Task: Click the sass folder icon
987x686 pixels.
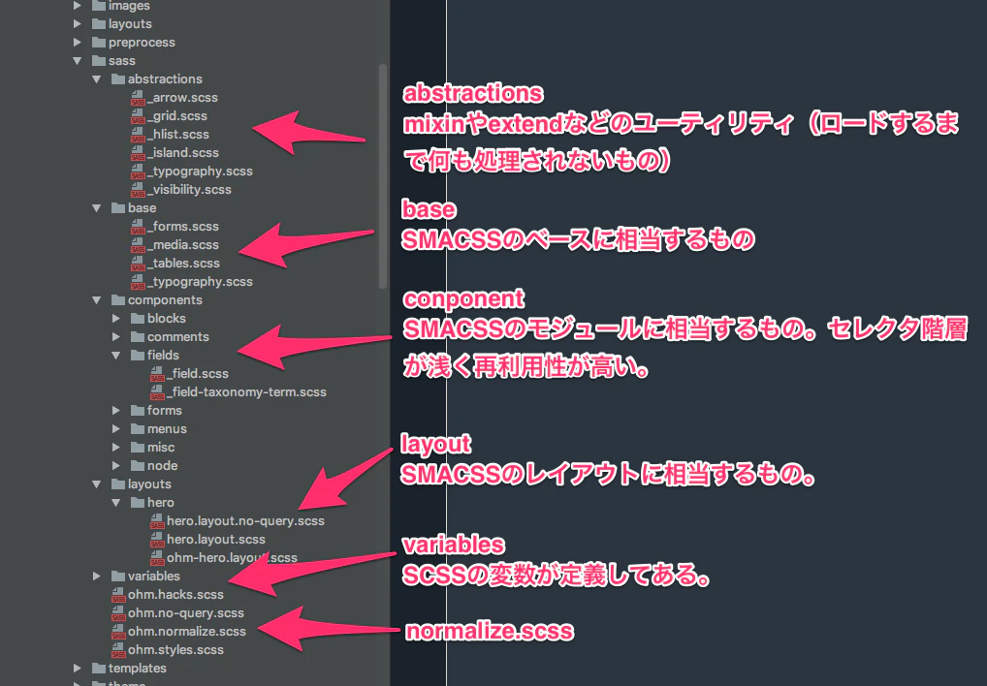Action: [x=99, y=60]
